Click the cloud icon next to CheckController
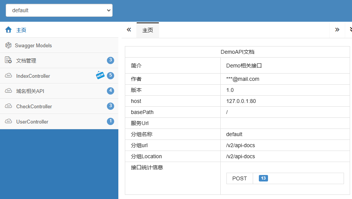 [x=8, y=106]
